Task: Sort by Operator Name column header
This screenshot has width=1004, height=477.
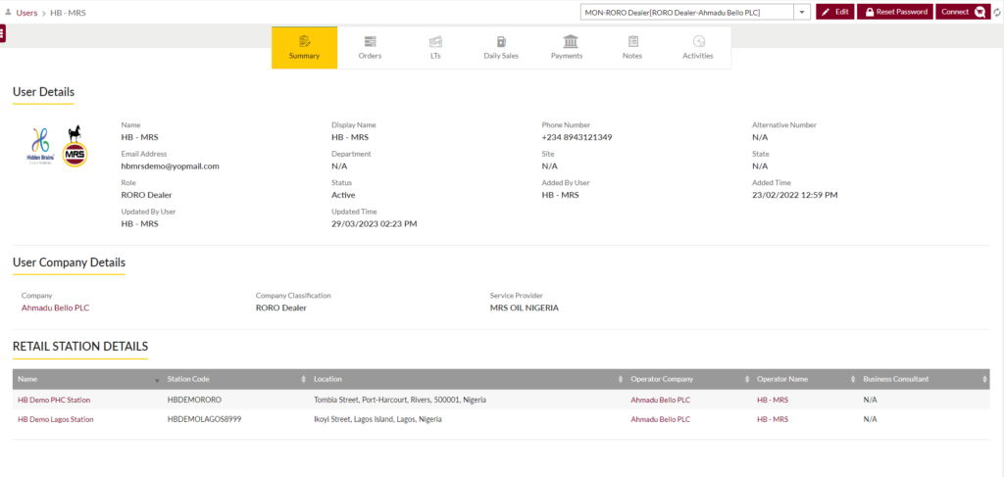Action: (x=805, y=379)
